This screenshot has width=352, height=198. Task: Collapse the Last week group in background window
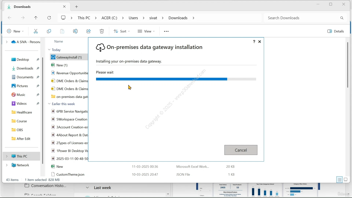(87, 188)
